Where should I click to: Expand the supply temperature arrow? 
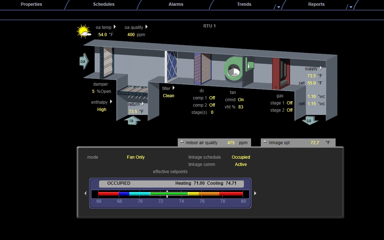[321, 68]
